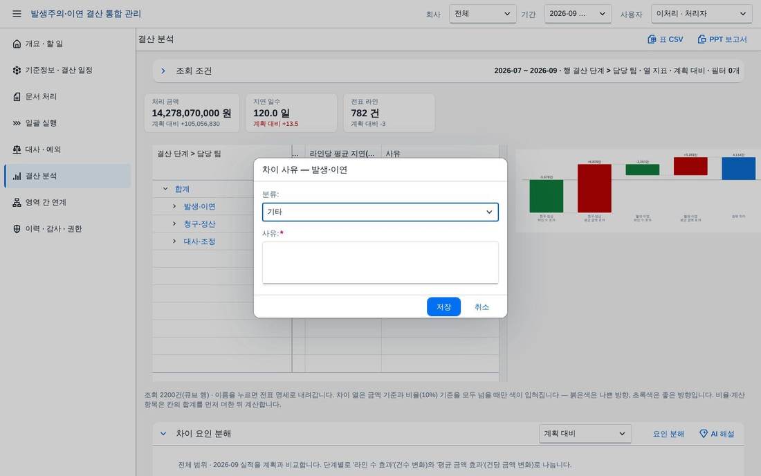The width and height of the screenshot is (761, 476).
Task: Open the 사용자 dropdown 이처리 · 처리자
Action: coord(702,14)
